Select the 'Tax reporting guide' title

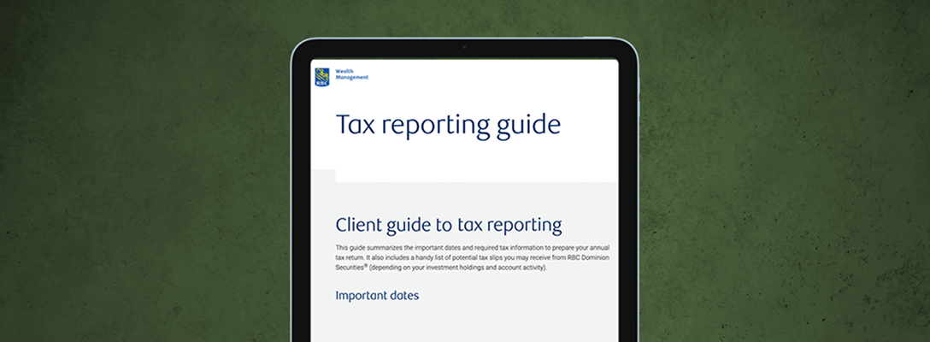[x=448, y=126]
